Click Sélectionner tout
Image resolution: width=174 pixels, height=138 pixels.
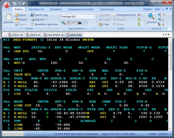(124, 15)
